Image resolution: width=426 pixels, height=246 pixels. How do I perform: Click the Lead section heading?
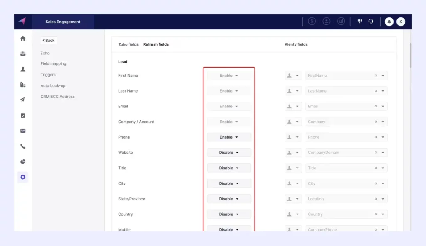coord(123,62)
